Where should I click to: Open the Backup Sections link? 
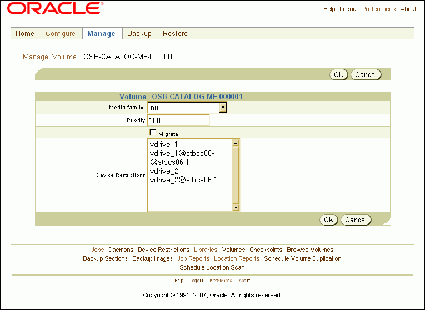pyautogui.click(x=105, y=258)
